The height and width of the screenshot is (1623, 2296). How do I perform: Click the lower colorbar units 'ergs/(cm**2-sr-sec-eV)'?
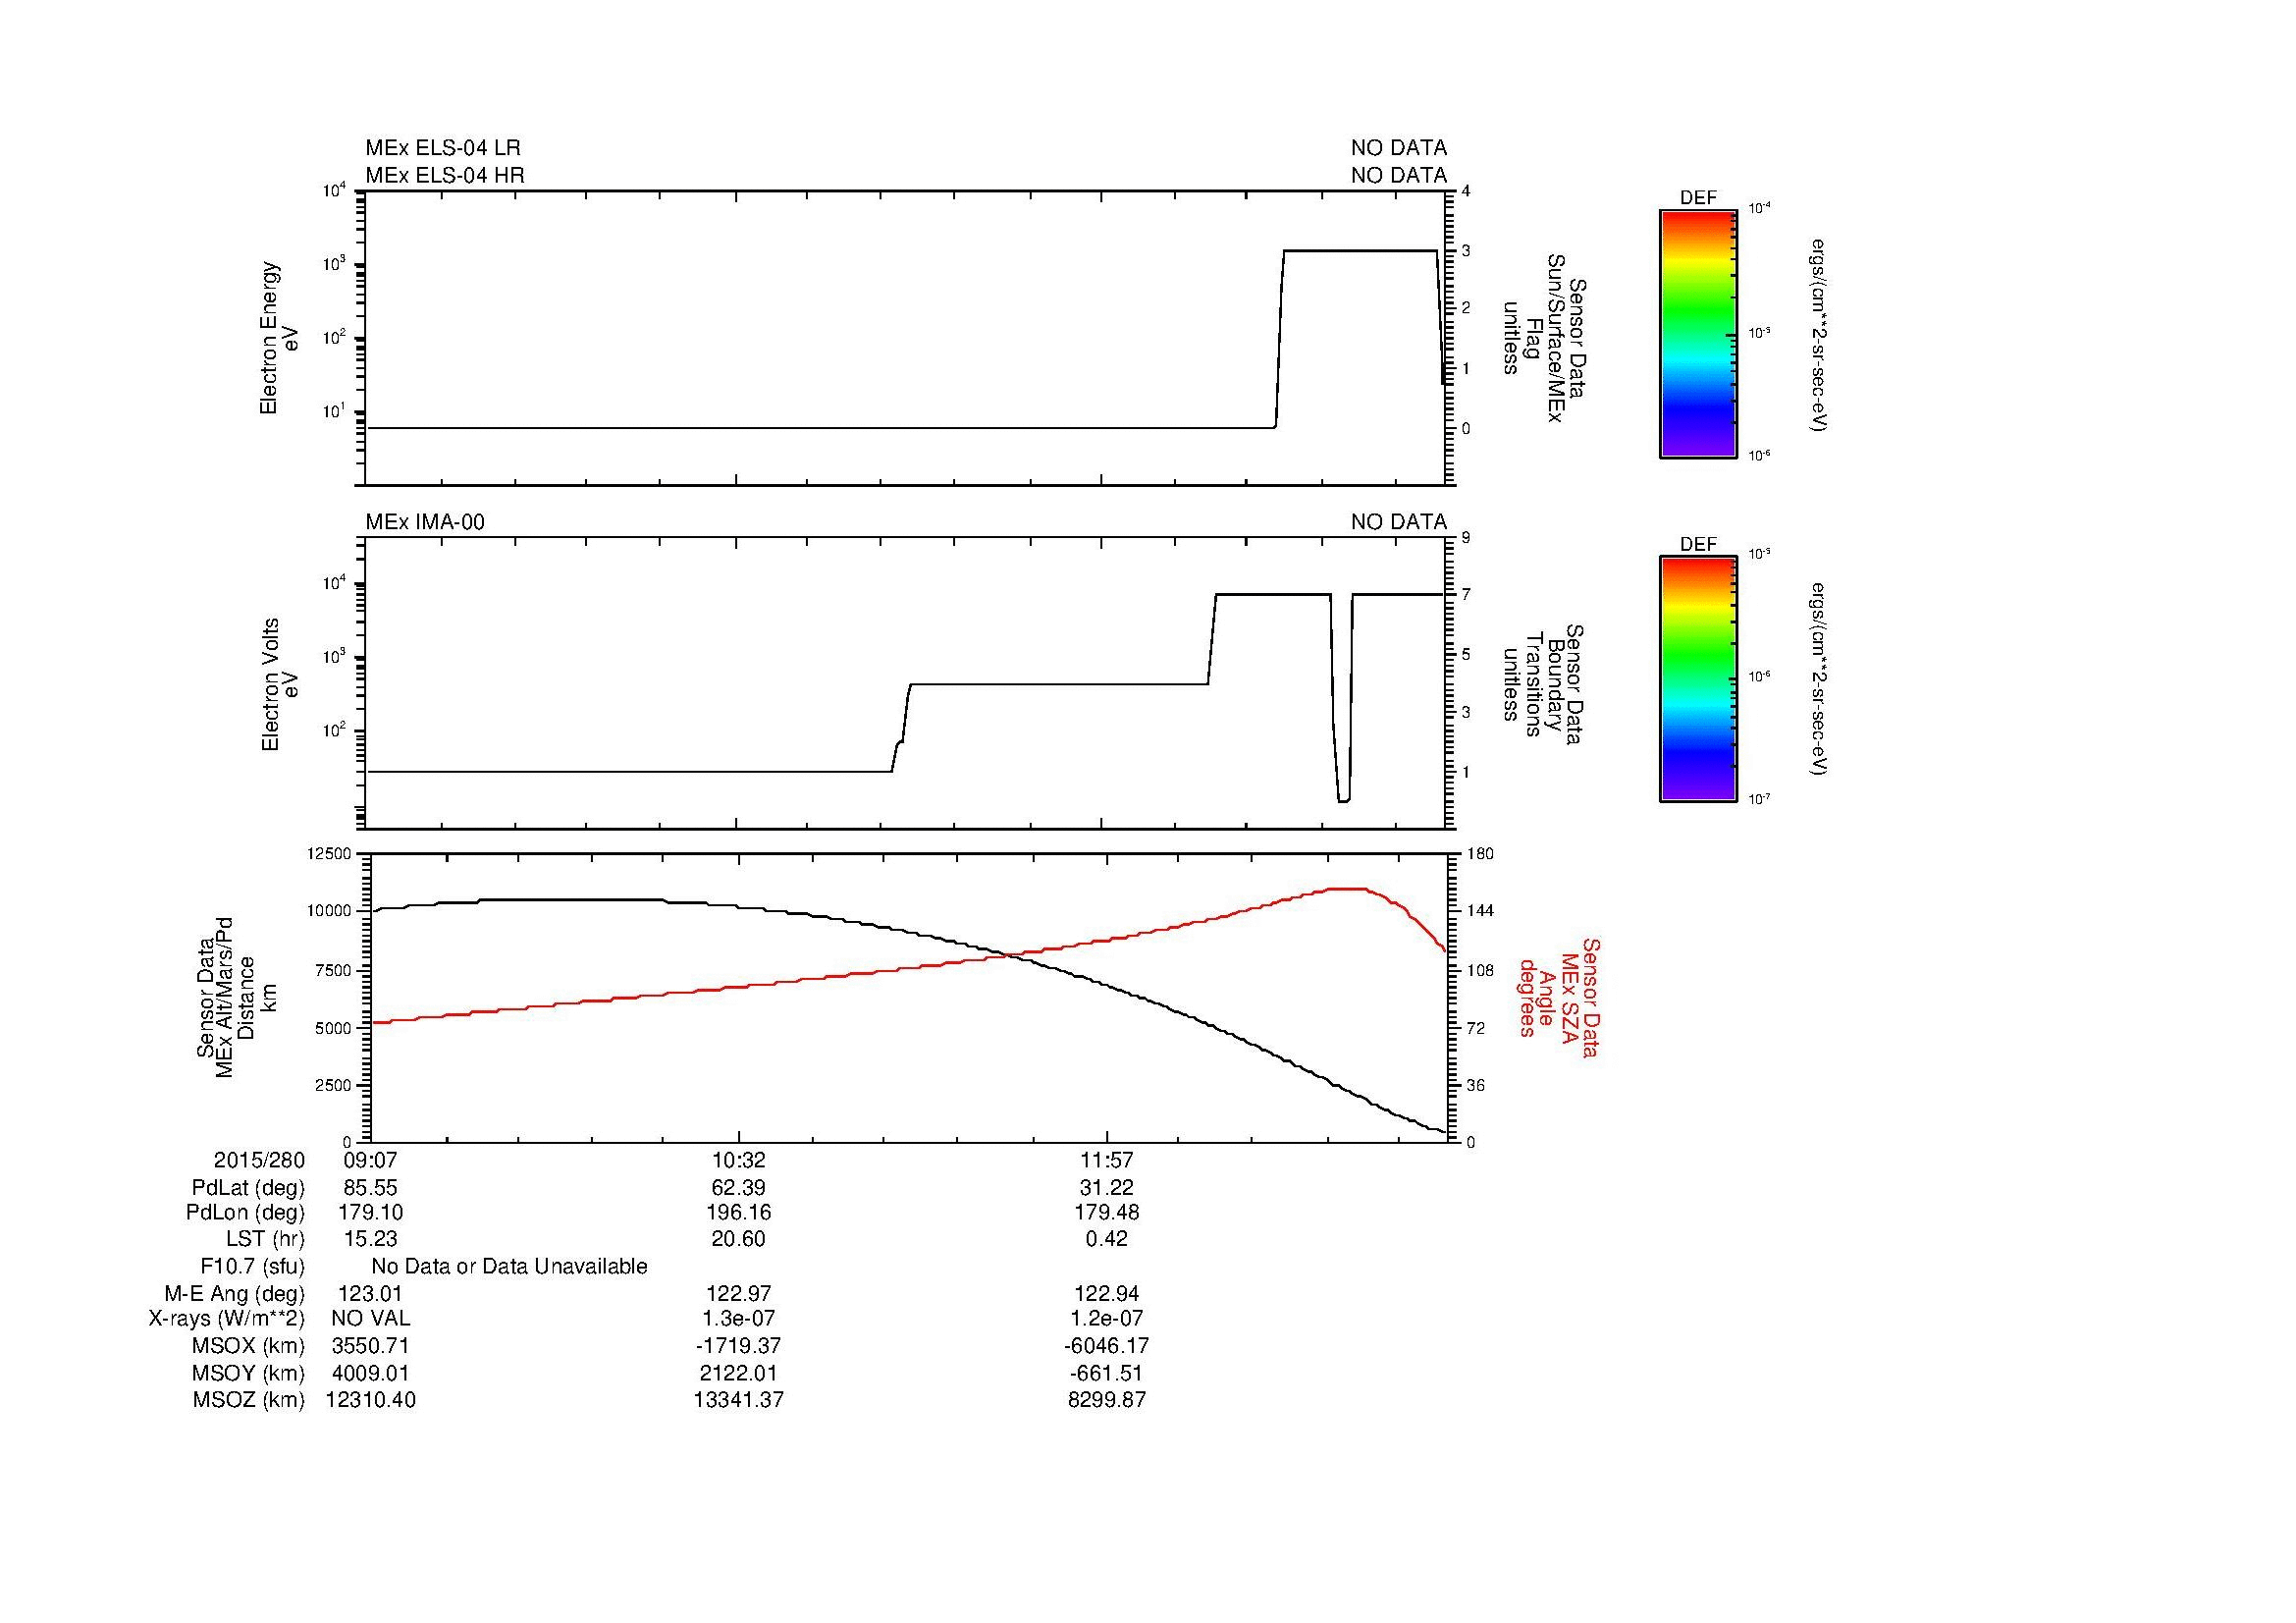point(1818,679)
